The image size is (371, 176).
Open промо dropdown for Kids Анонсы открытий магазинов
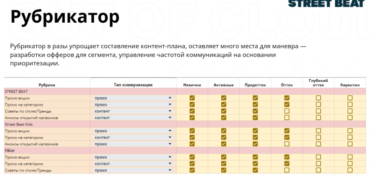133,144
